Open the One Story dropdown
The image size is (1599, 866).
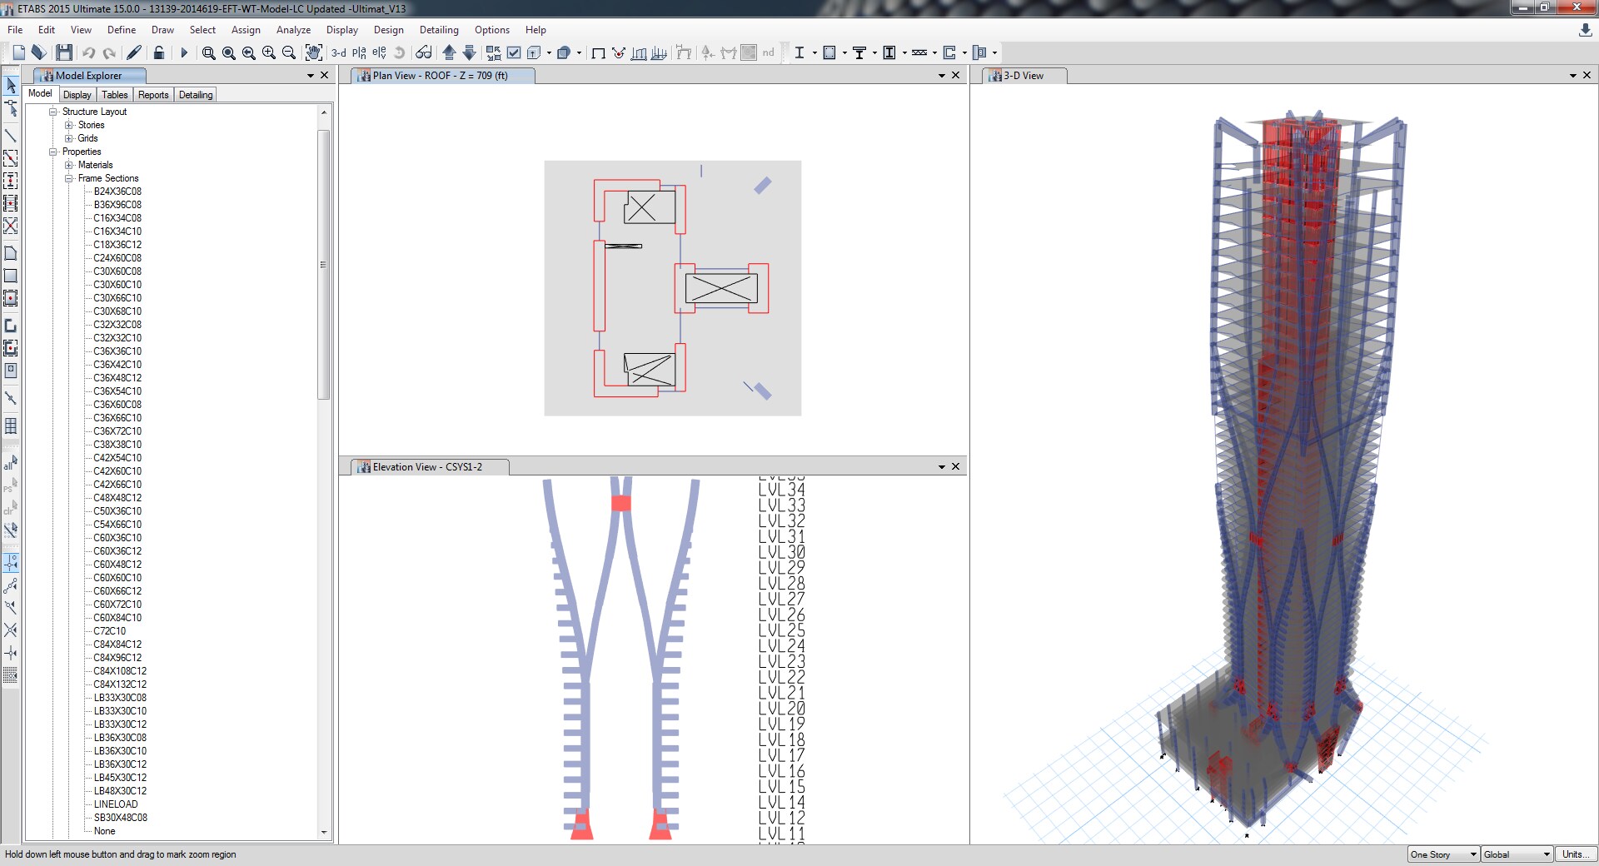(1443, 854)
